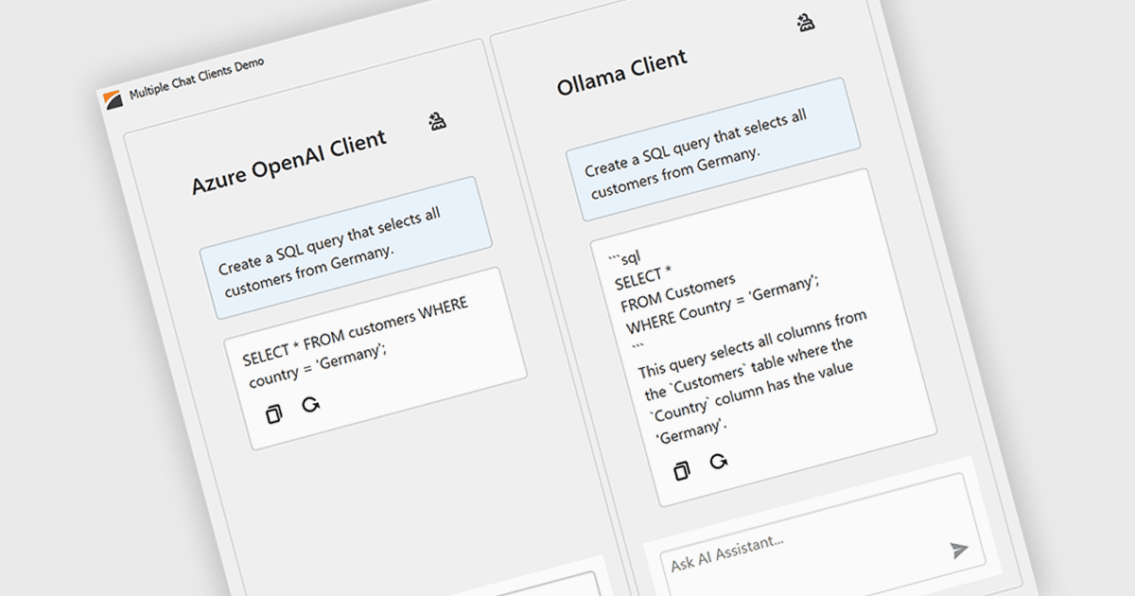Select the Ollama prompt 'Create a SQL query' message

click(713, 148)
